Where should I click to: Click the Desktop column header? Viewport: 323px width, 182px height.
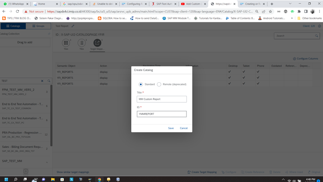click(x=233, y=66)
